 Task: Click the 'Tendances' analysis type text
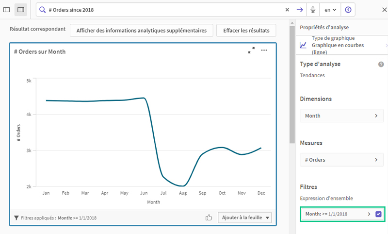312,75
